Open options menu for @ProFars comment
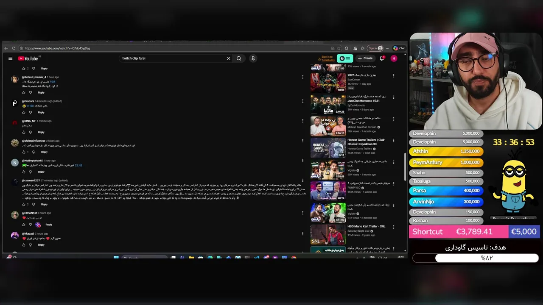The image size is (543, 305). coord(303,101)
